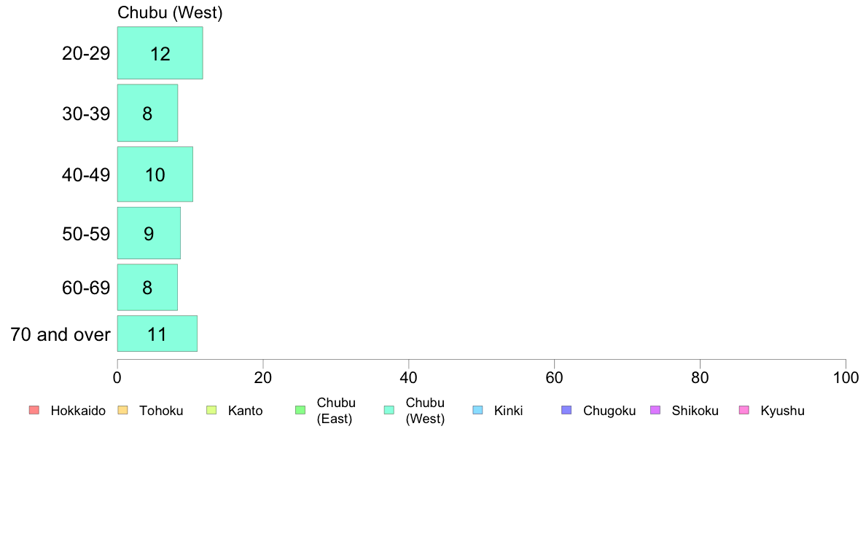Click the 100 axis tick label
This screenshot has width=866, height=536.
846,377
